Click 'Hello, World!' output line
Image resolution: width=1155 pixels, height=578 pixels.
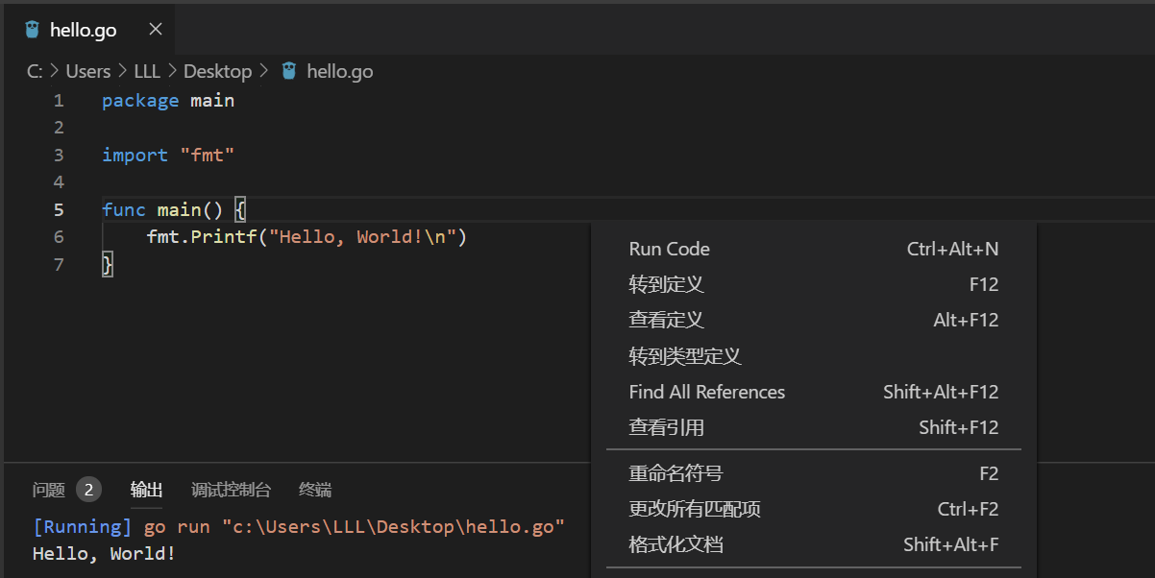[x=104, y=554]
